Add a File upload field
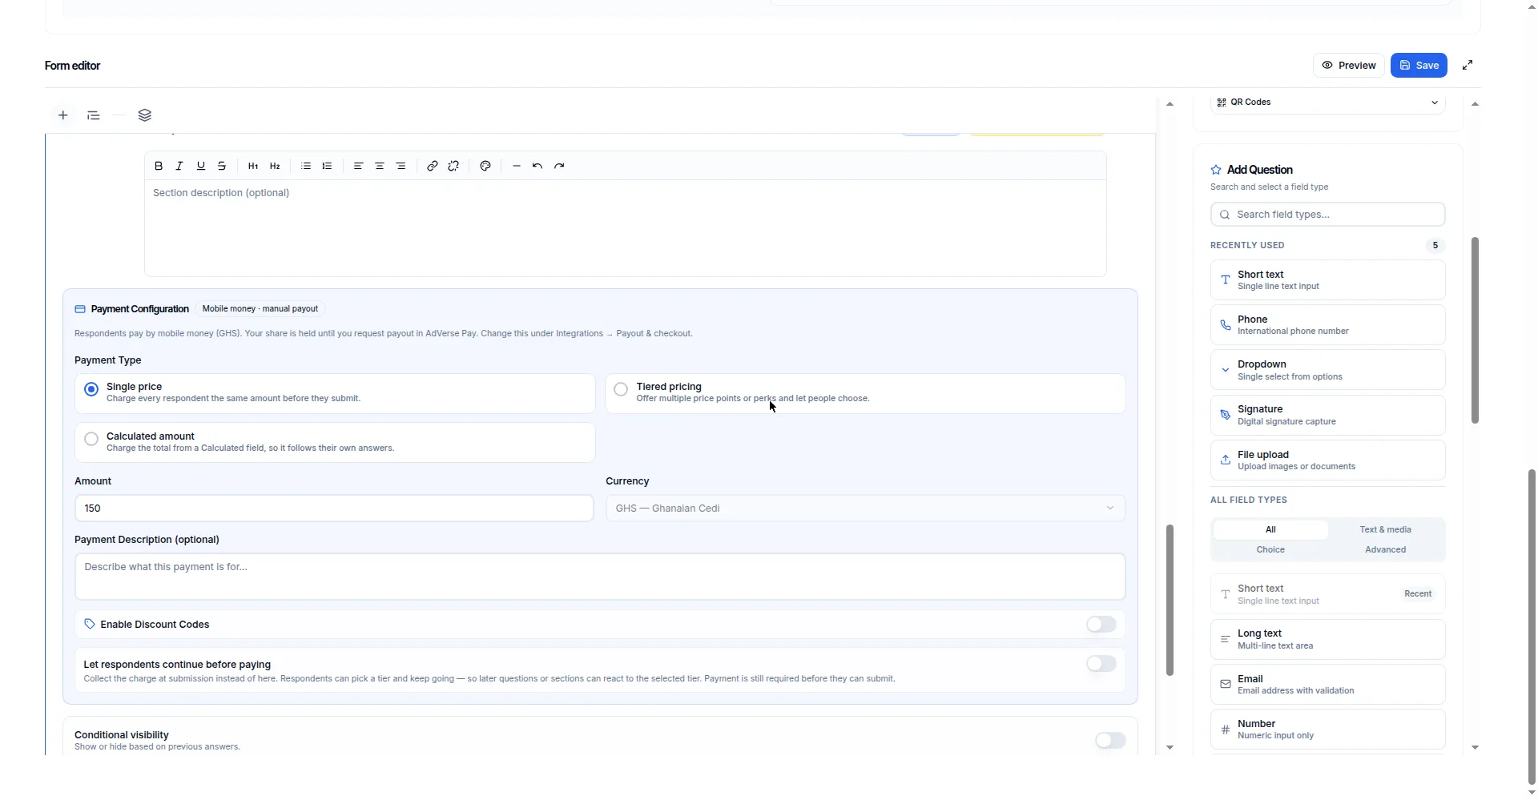 1328,460
